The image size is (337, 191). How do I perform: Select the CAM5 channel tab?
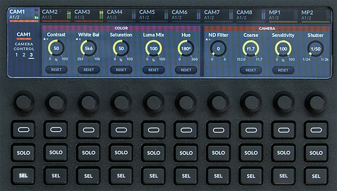154,16
